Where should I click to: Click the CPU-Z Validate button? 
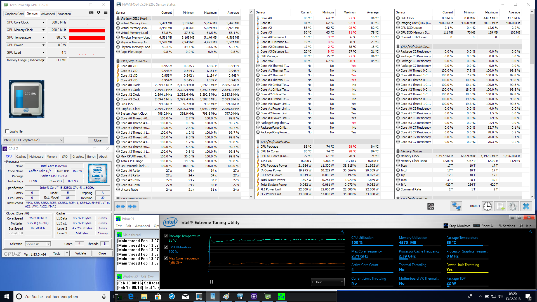coord(81,253)
